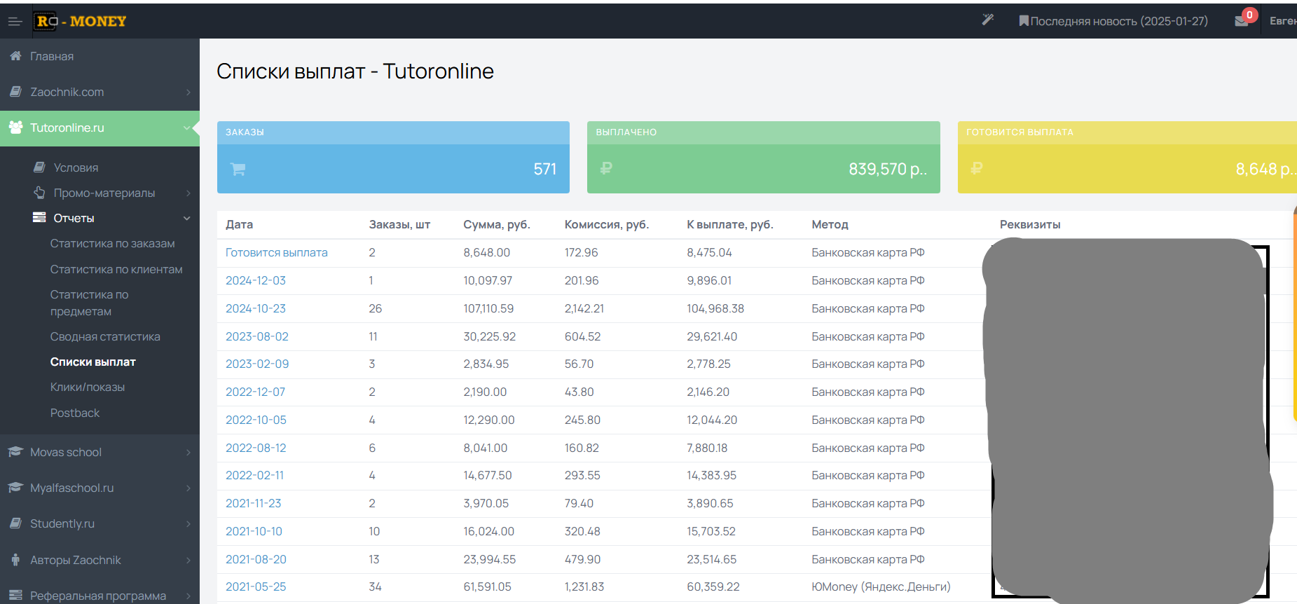This screenshot has height=604, width=1297.
Task: Open the 2024-10-23 payout link
Action: click(x=256, y=308)
